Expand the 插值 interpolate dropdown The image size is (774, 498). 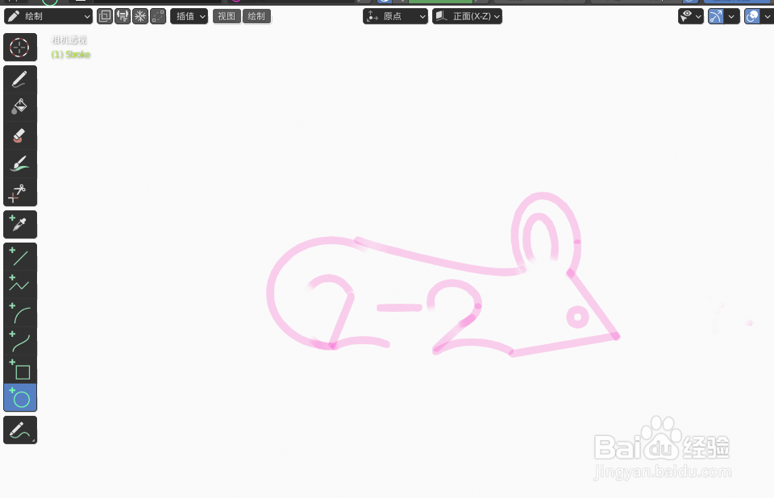pyautogui.click(x=189, y=16)
